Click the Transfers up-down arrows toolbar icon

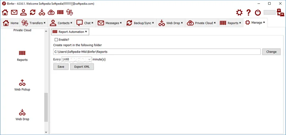(x=69, y=13)
